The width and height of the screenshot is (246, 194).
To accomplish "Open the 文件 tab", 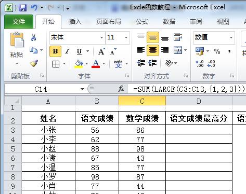I will 19,22.
